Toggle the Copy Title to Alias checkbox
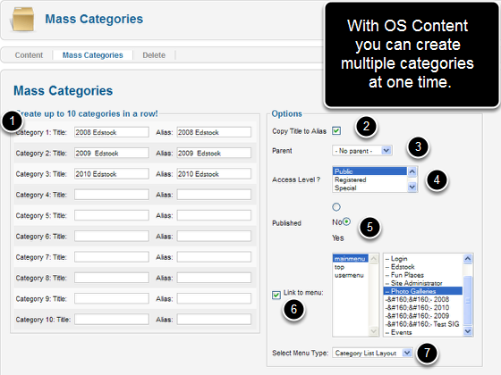501x375 pixels. click(336, 130)
